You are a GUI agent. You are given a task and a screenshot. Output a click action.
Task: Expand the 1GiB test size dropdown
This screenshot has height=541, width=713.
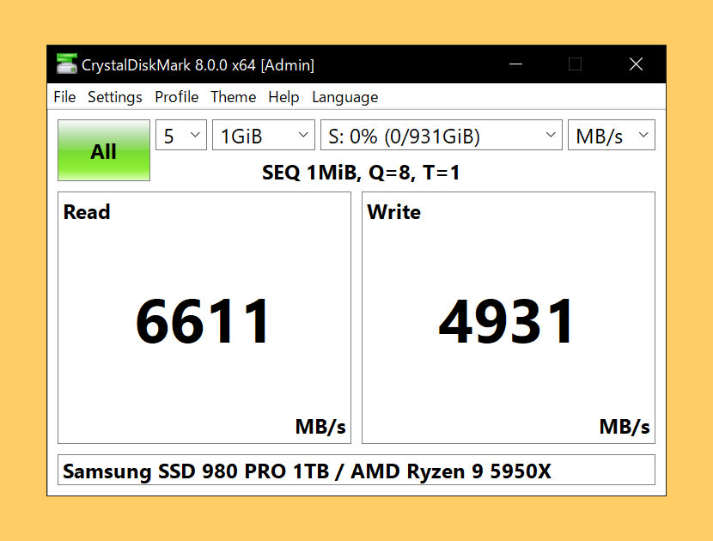pyautogui.click(x=263, y=135)
